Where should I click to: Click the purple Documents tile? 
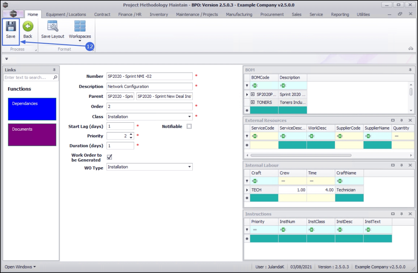tap(32, 135)
